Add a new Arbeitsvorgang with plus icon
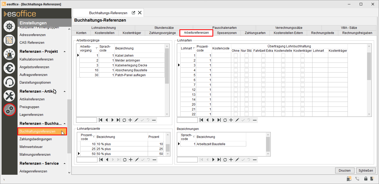Screen dimensions: 379x184 [x=130, y=120]
